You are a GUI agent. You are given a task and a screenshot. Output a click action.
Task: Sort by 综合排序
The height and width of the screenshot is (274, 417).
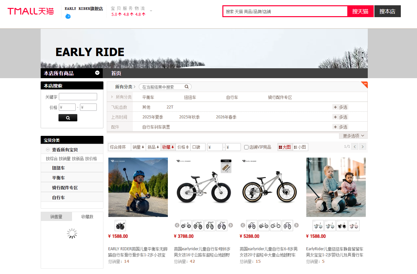pos(120,147)
